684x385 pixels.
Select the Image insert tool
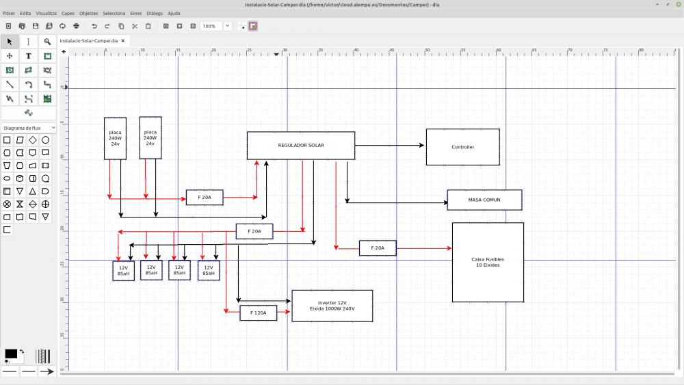pyautogui.click(x=47, y=99)
